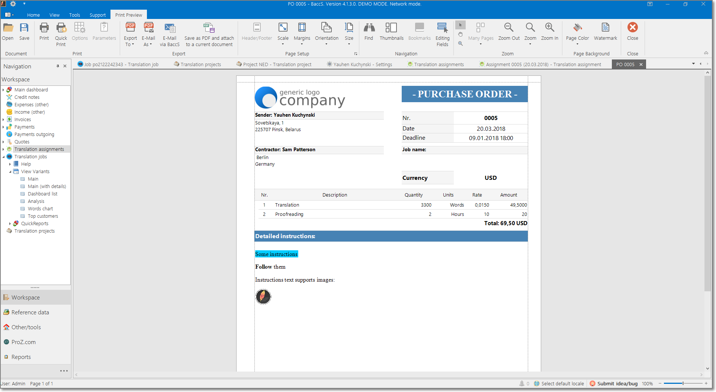Image resolution: width=716 pixels, height=392 pixels.
Task: Open Reports navigation group
Action: pyautogui.click(x=36, y=357)
